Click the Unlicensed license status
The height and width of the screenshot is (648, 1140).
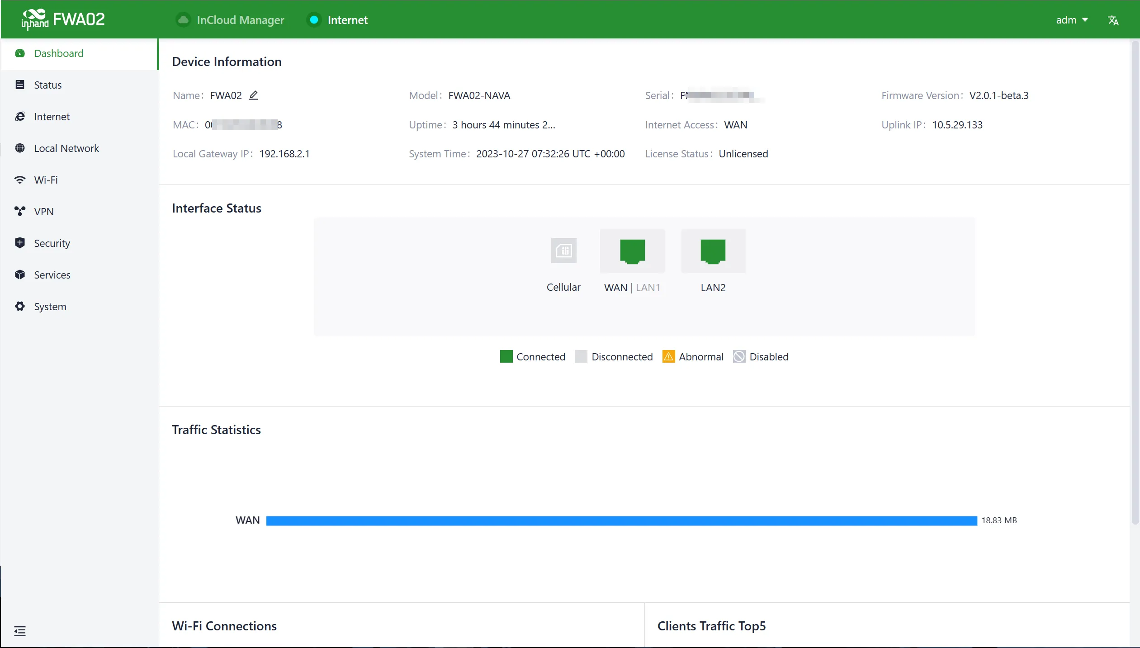[743, 154]
